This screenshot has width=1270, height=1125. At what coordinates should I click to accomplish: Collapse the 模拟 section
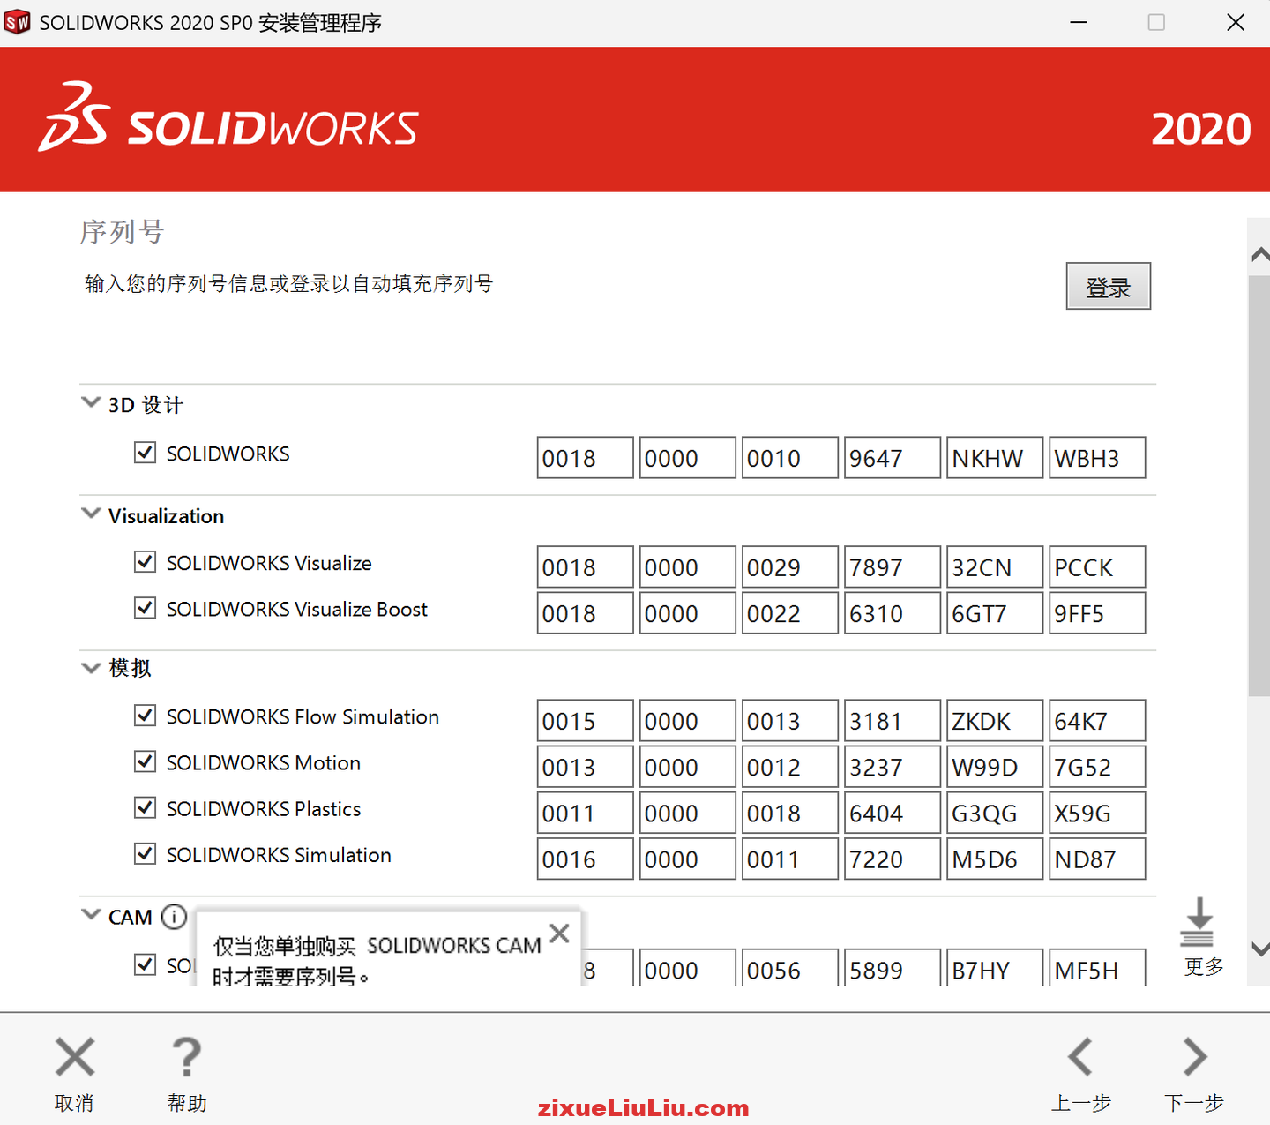point(91,667)
